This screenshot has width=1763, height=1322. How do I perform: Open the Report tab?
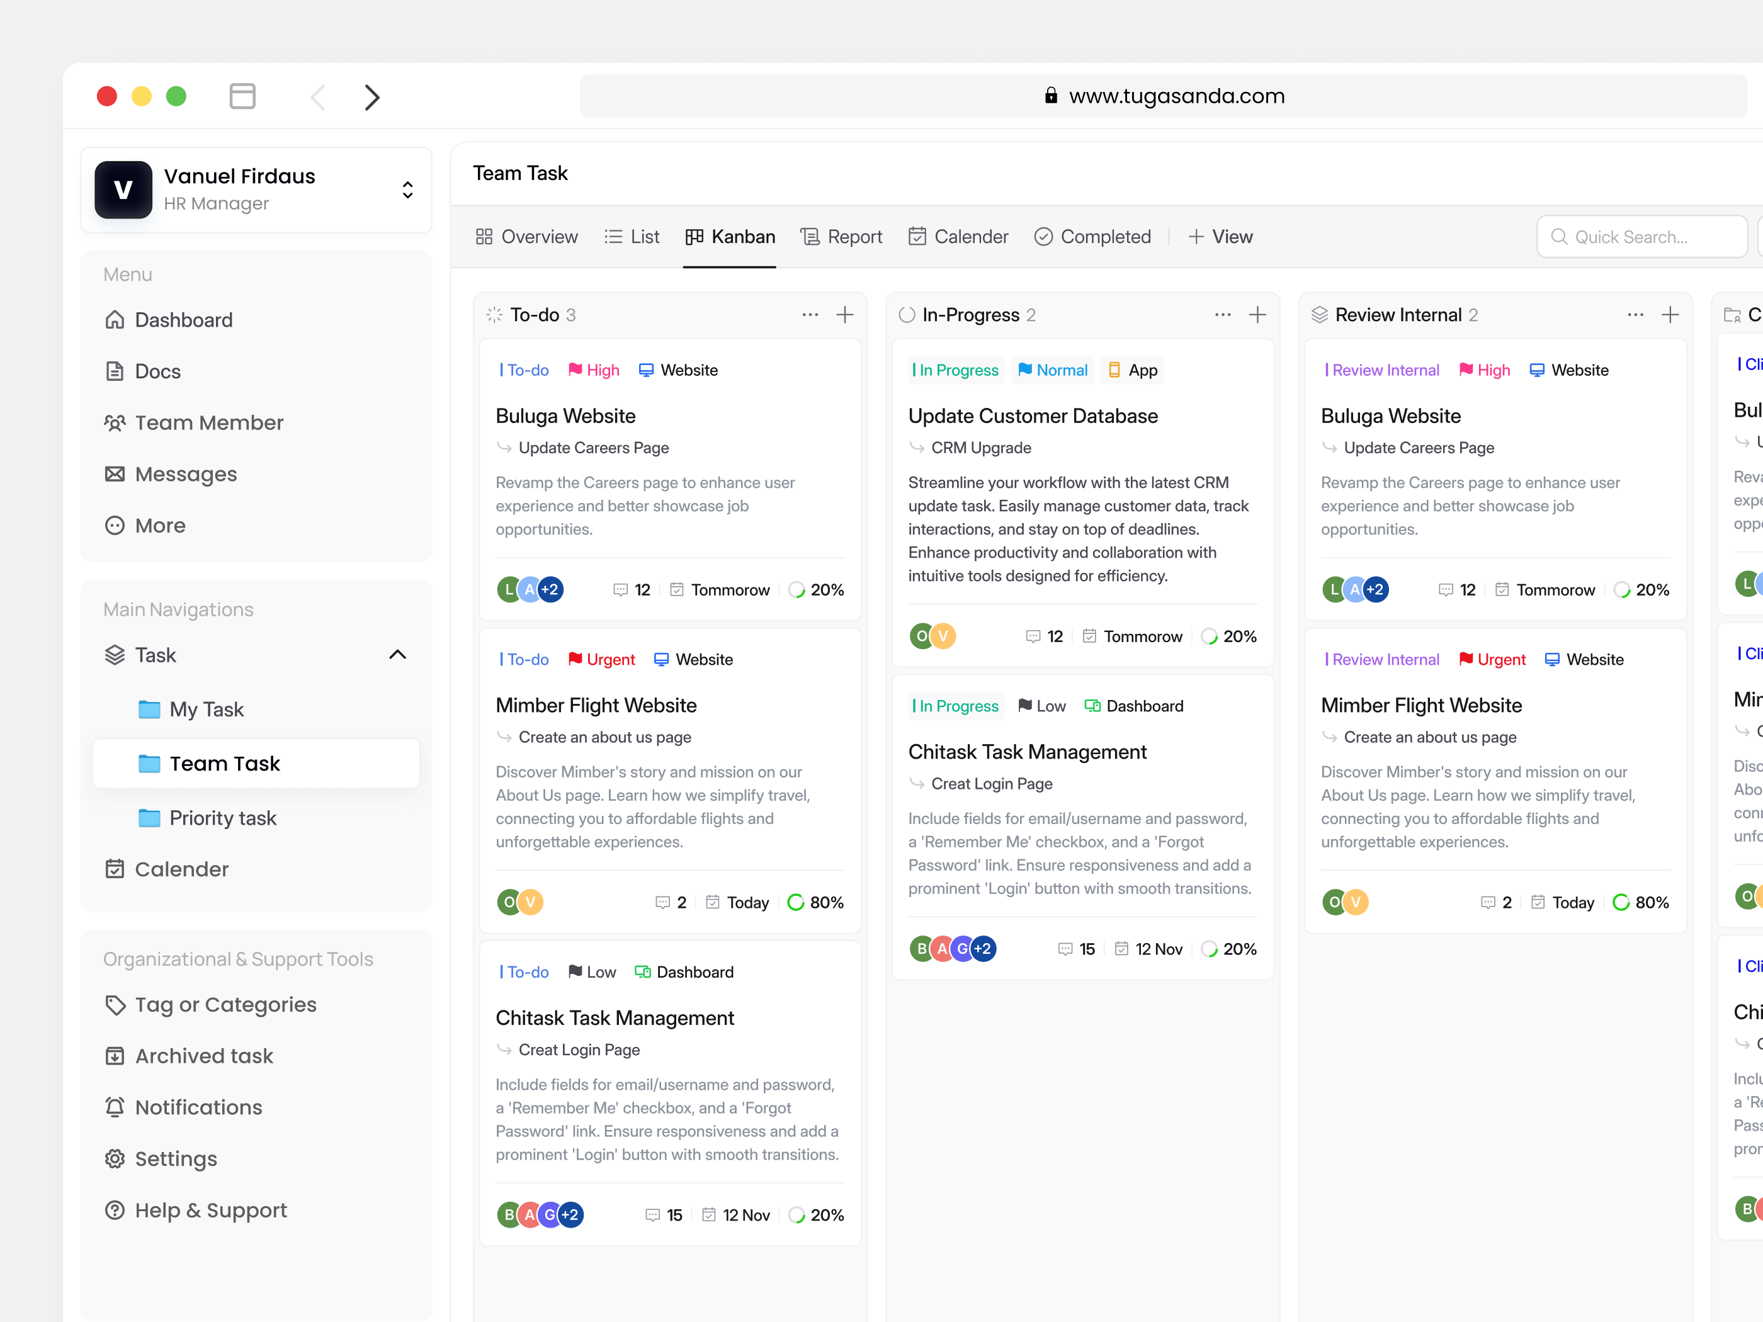coord(842,237)
